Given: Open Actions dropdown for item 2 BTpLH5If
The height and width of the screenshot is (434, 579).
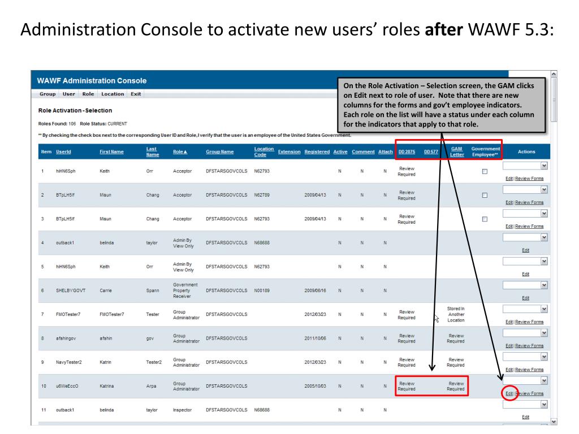Looking at the screenshot, I should click(x=525, y=190).
